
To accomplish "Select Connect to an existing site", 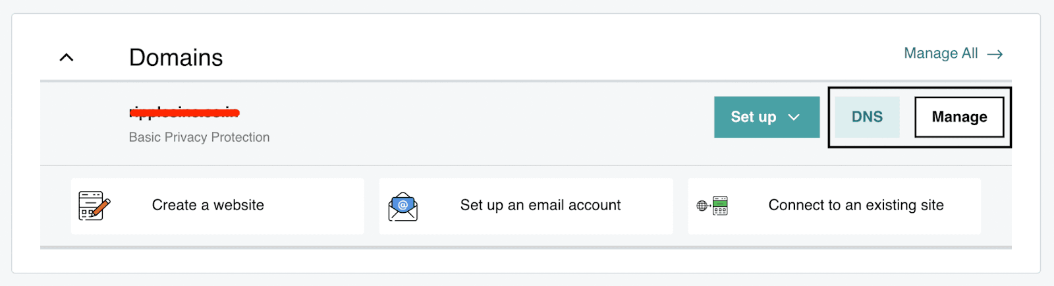I will [856, 206].
